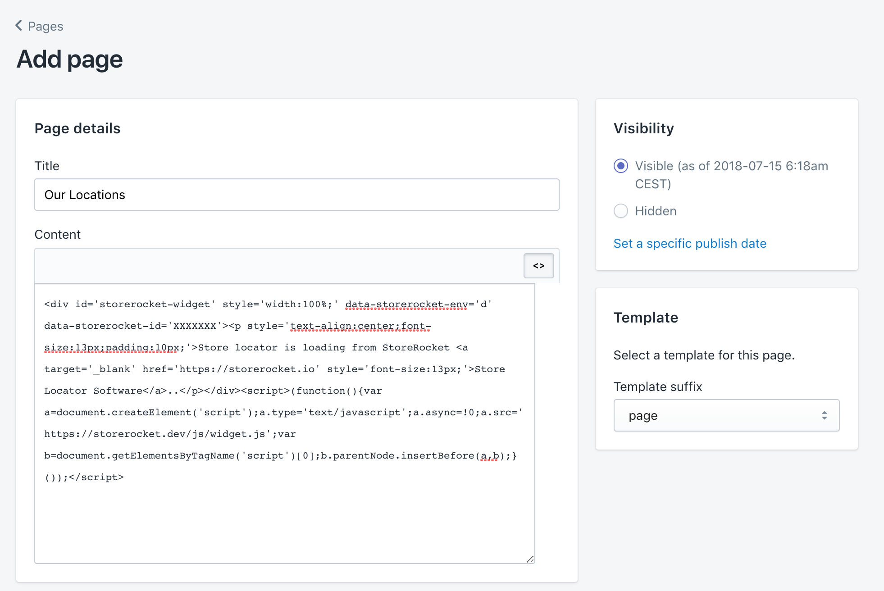
Task: Select the Hidden radio option
Action: pyautogui.click(x=621, y=211)
